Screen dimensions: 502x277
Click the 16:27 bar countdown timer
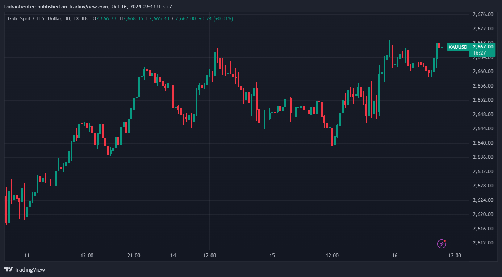(x=479, y=53)
